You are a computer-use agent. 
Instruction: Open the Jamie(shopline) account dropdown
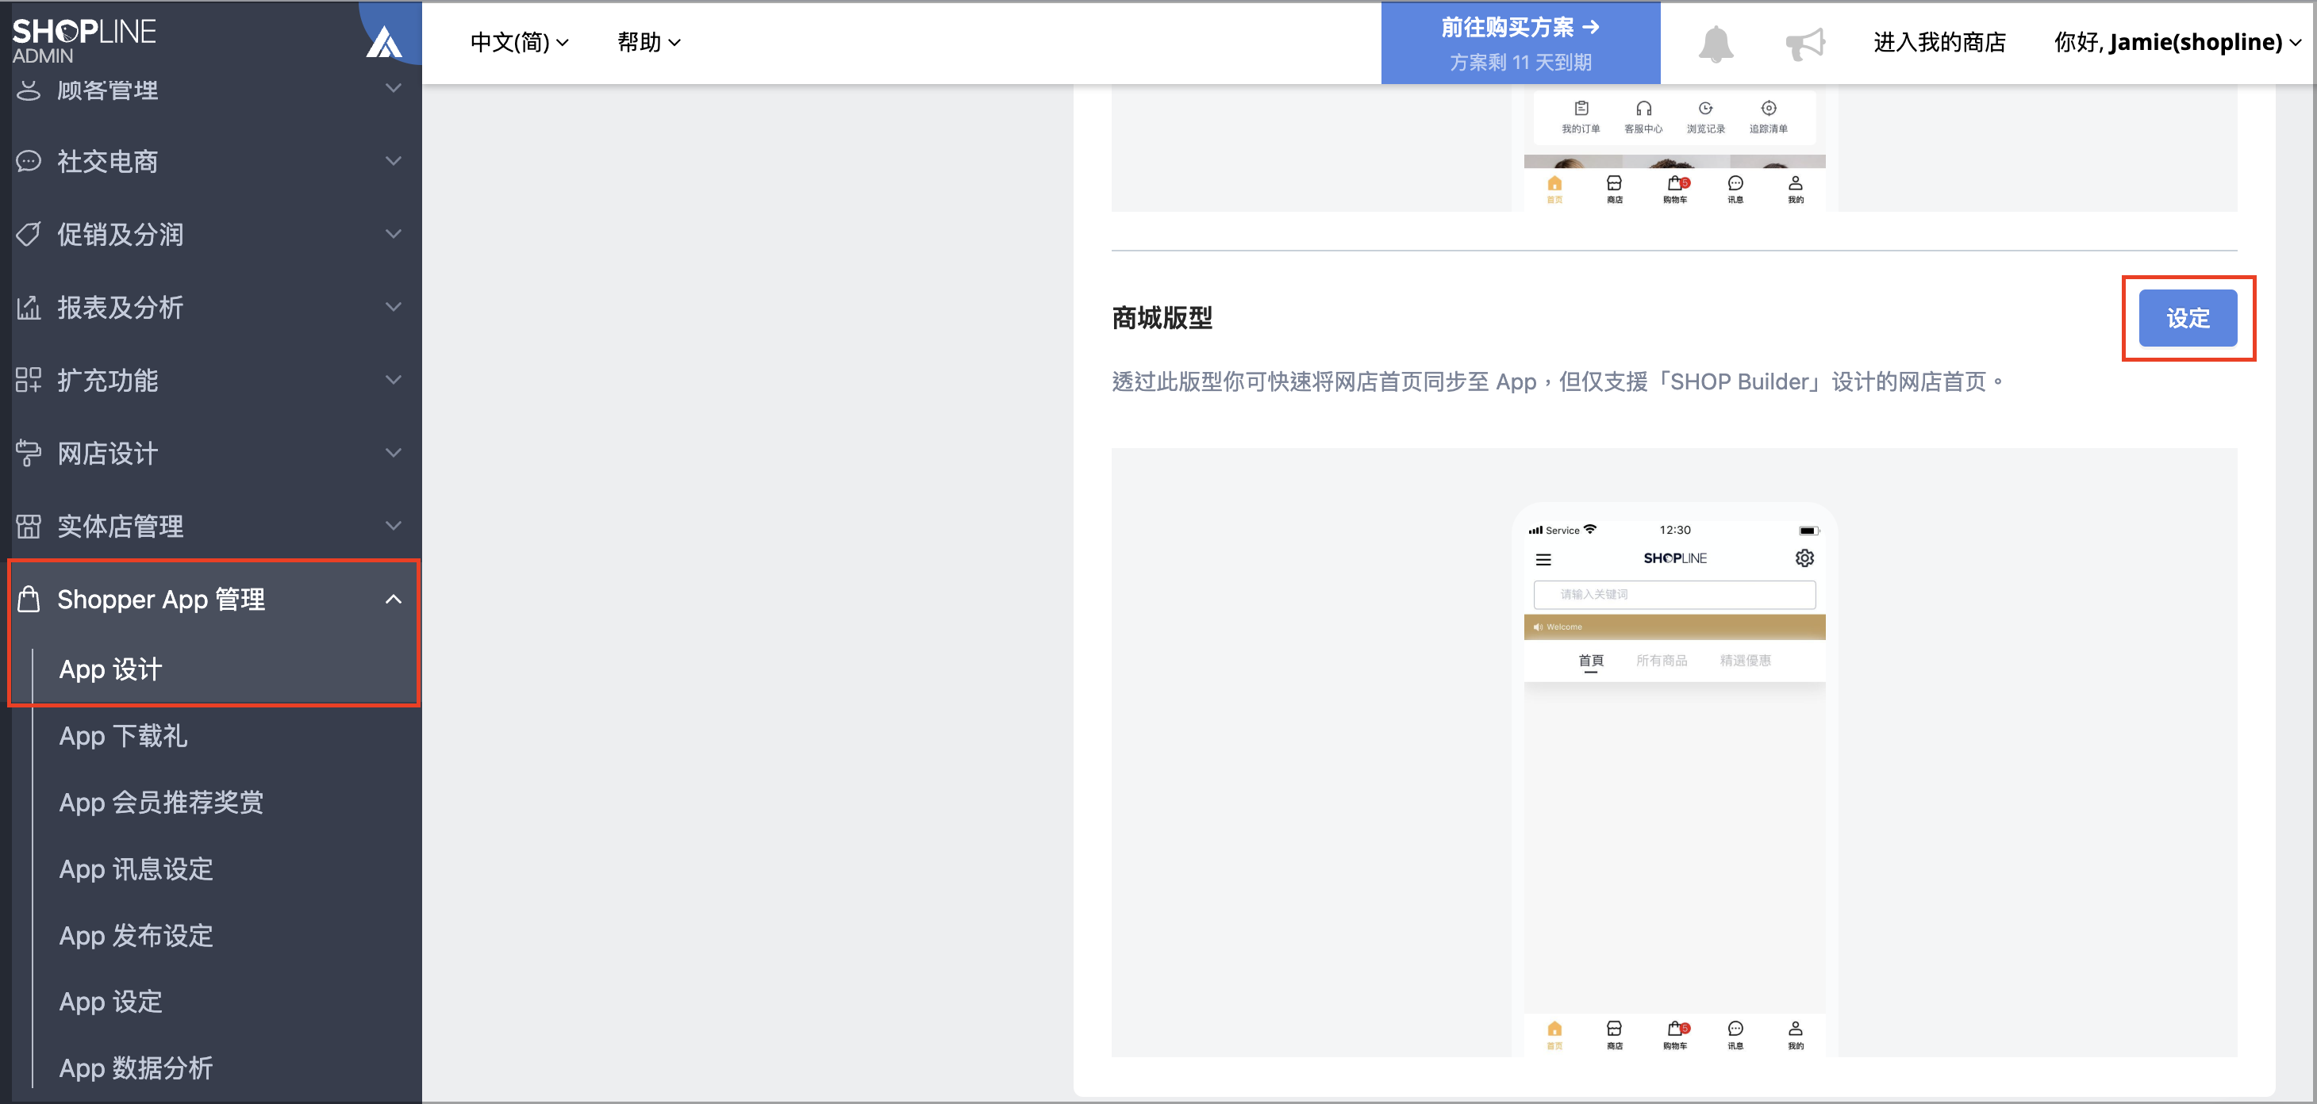point(2177,42)
